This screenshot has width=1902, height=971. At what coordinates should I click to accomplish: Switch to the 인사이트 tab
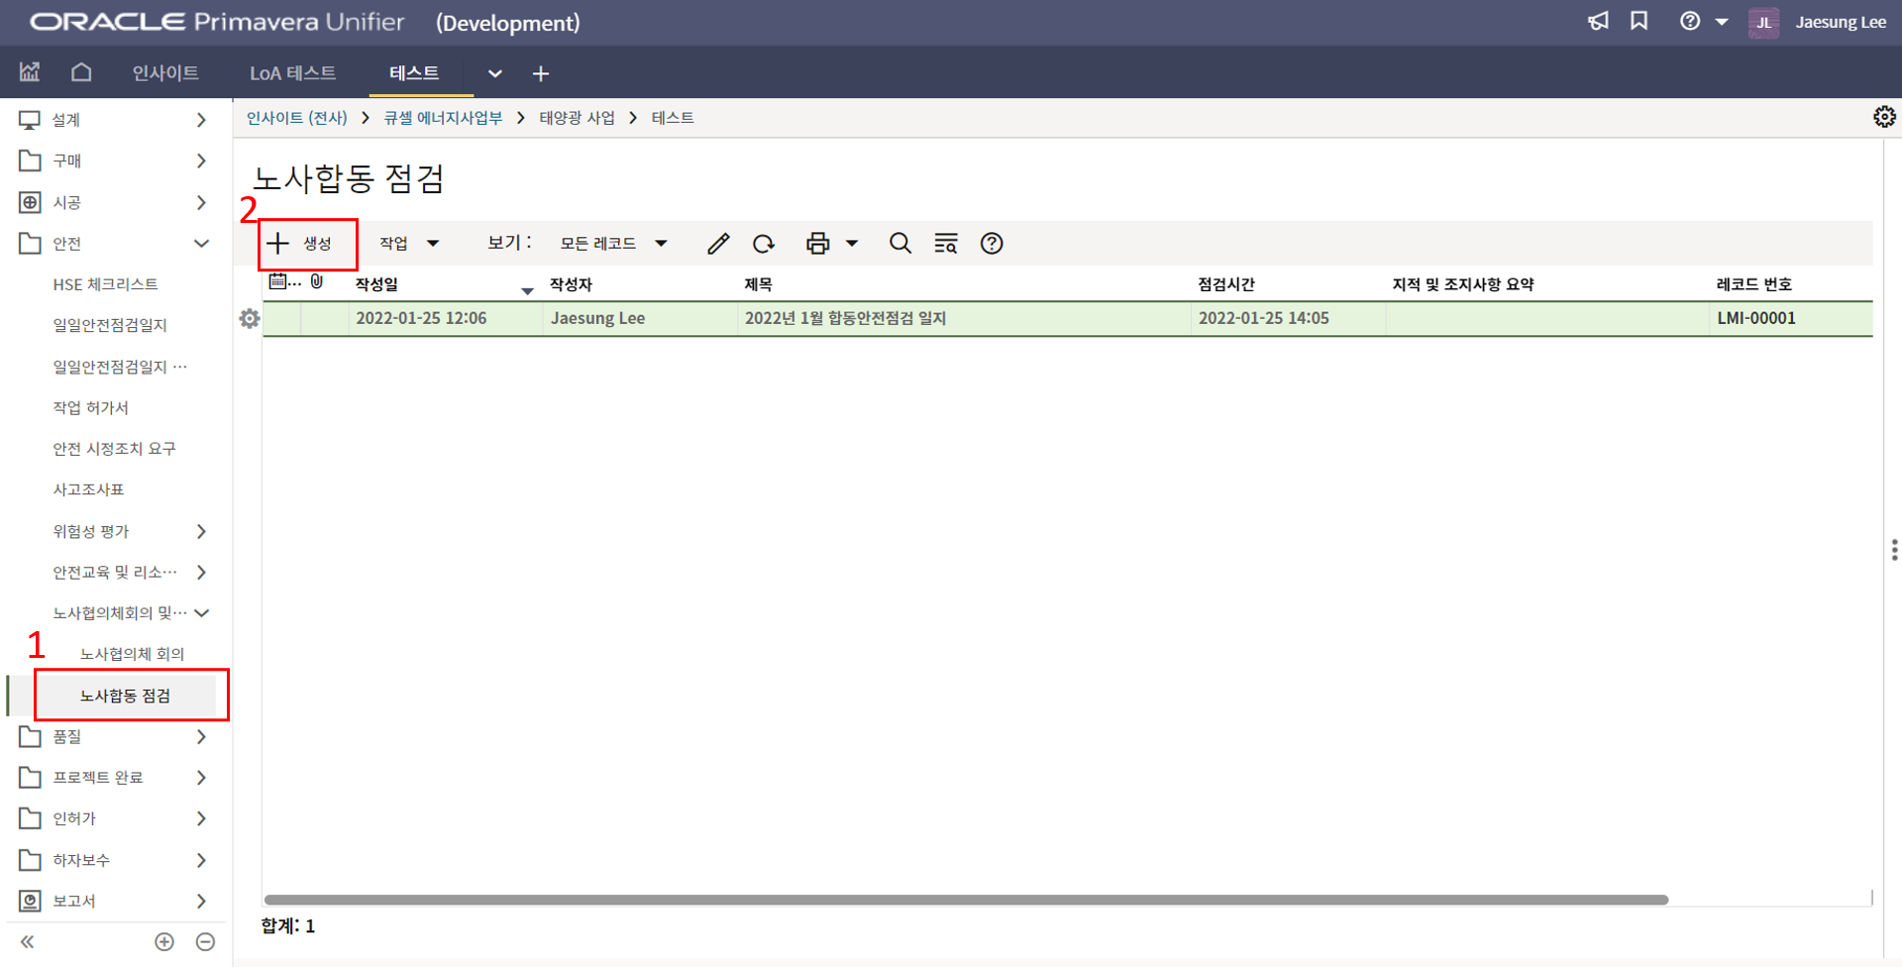coord(165,73)
